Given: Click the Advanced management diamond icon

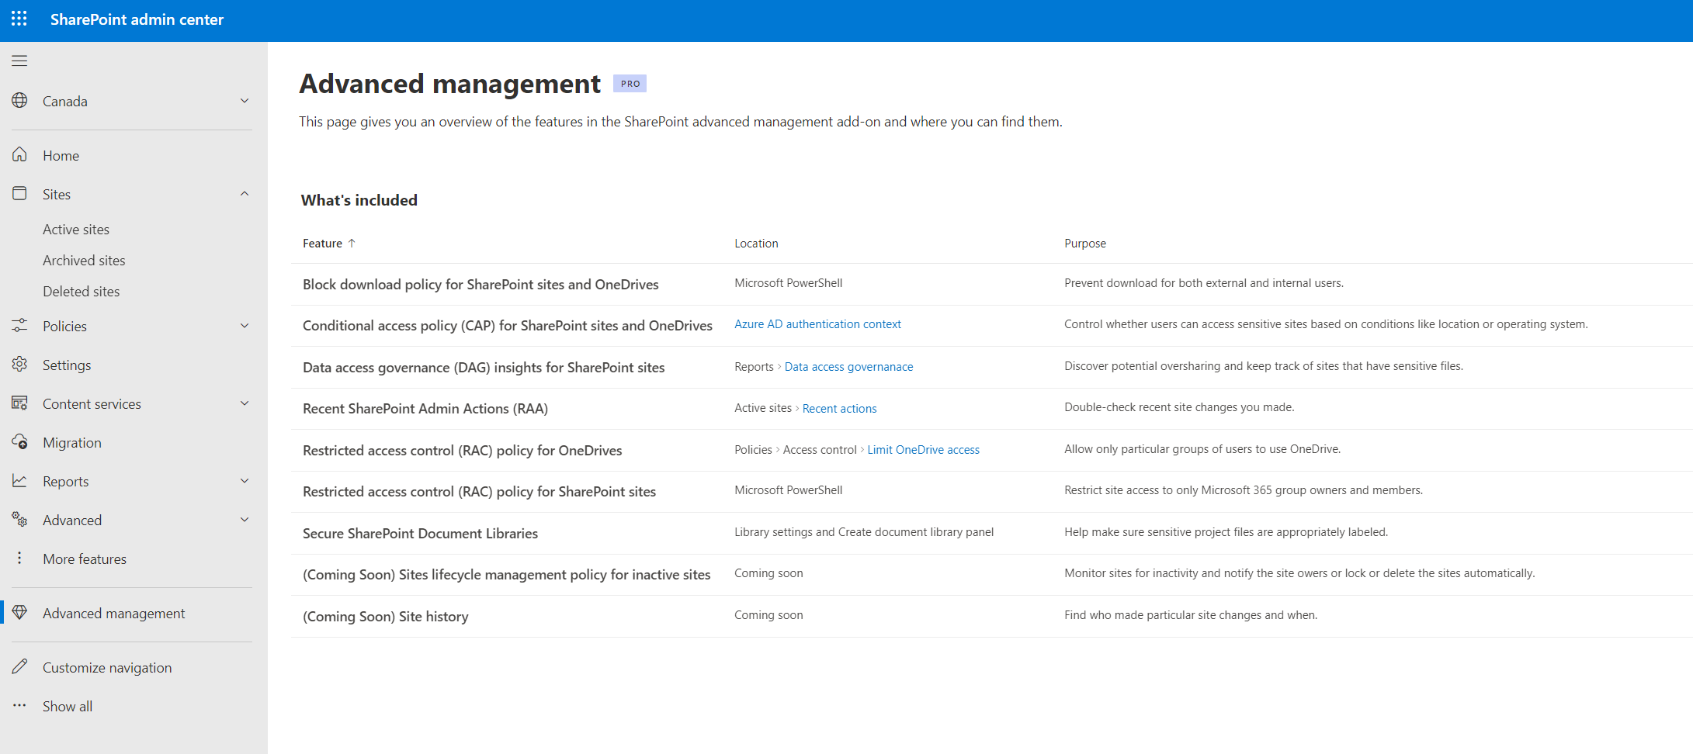Looking at the screenshot, I should [19, 612].
